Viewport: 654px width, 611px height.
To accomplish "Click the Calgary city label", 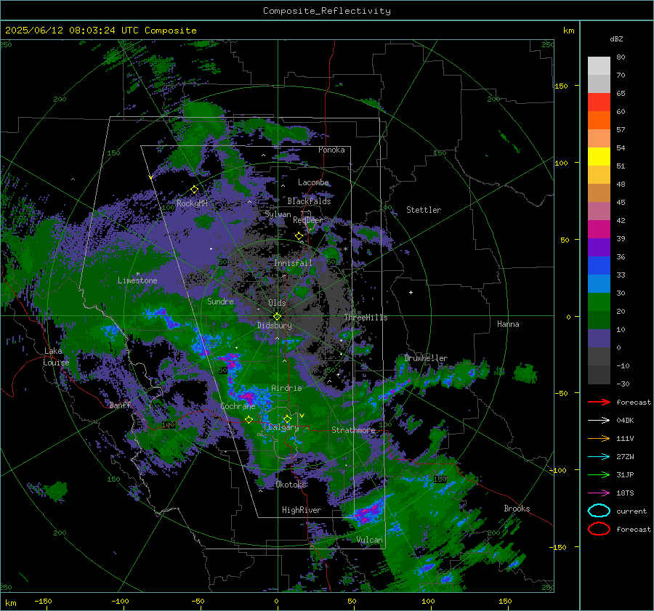I will click(283, 427).
